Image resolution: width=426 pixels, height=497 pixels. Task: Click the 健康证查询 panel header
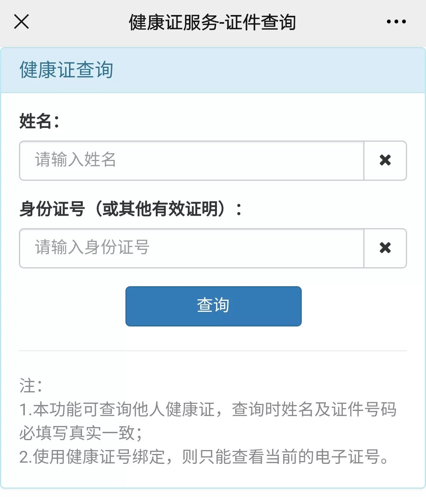pyautogui.click(x=66, y=70)
